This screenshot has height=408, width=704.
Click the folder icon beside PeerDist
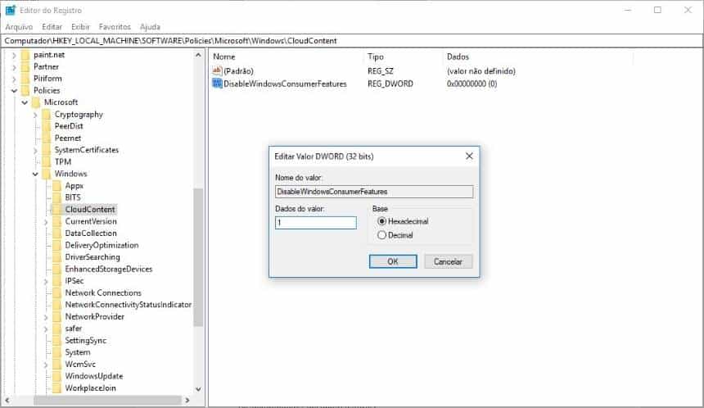47,126
